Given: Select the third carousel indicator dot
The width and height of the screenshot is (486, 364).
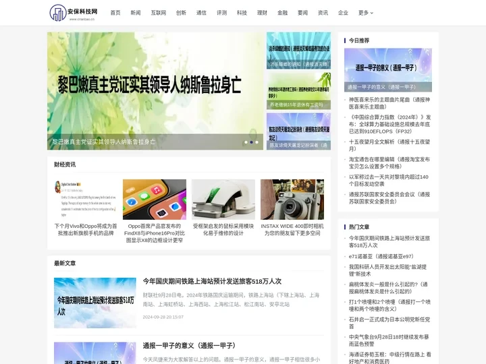Looking at the screenshot, I should pyautogui.click(x=256, y=142).
